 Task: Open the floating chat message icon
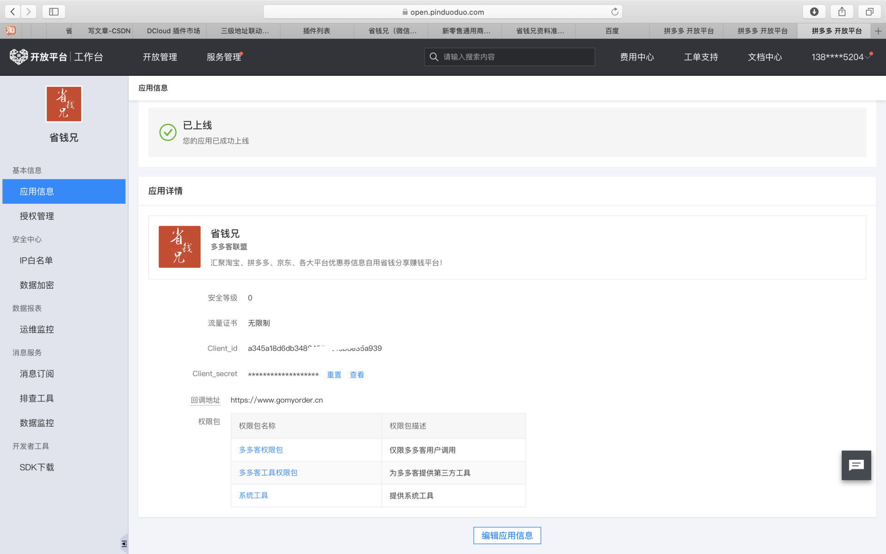tap(856, 465)
